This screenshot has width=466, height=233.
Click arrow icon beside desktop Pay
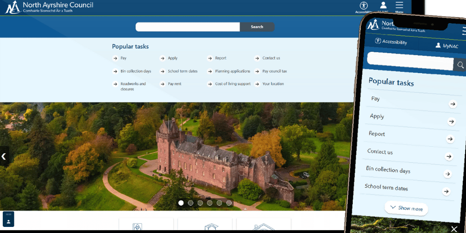click(115, 58)
